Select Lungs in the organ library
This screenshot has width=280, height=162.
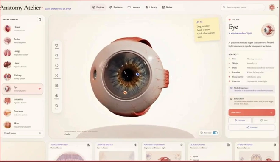[x=22, y=53]
